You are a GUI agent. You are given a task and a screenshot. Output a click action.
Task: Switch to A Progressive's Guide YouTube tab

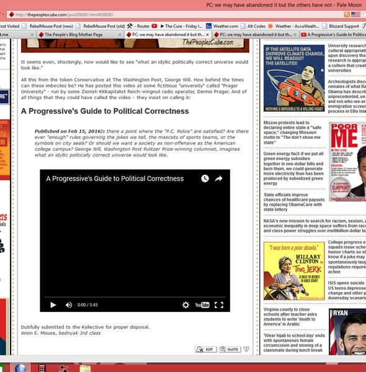(333, 35)
